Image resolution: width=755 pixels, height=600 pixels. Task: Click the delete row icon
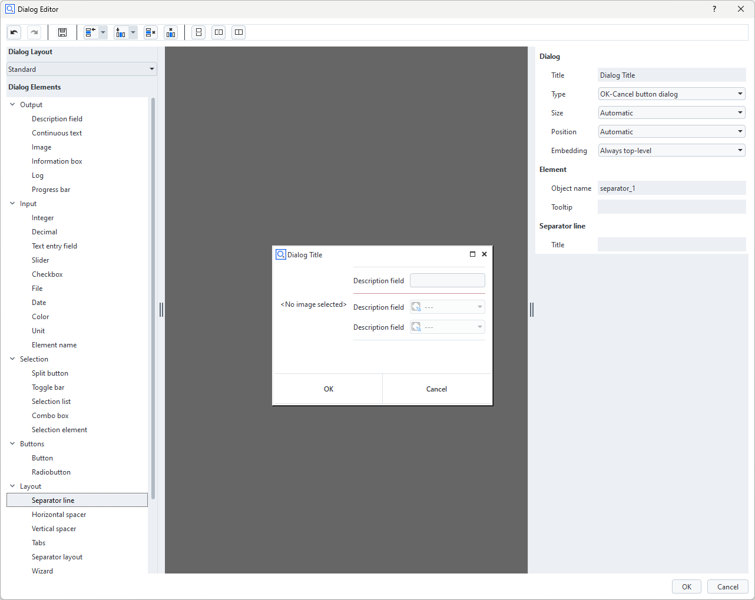(x=151, y=32)
